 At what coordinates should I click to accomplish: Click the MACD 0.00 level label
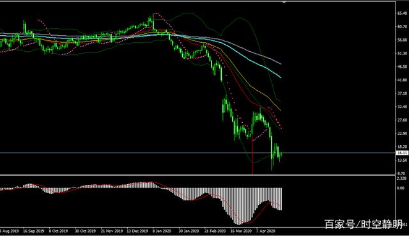click(x=401, y=188)
